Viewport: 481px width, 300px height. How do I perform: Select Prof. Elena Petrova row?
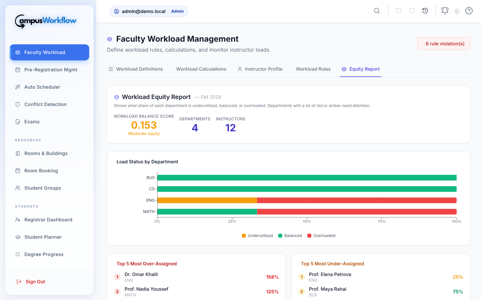coord(381,277)
